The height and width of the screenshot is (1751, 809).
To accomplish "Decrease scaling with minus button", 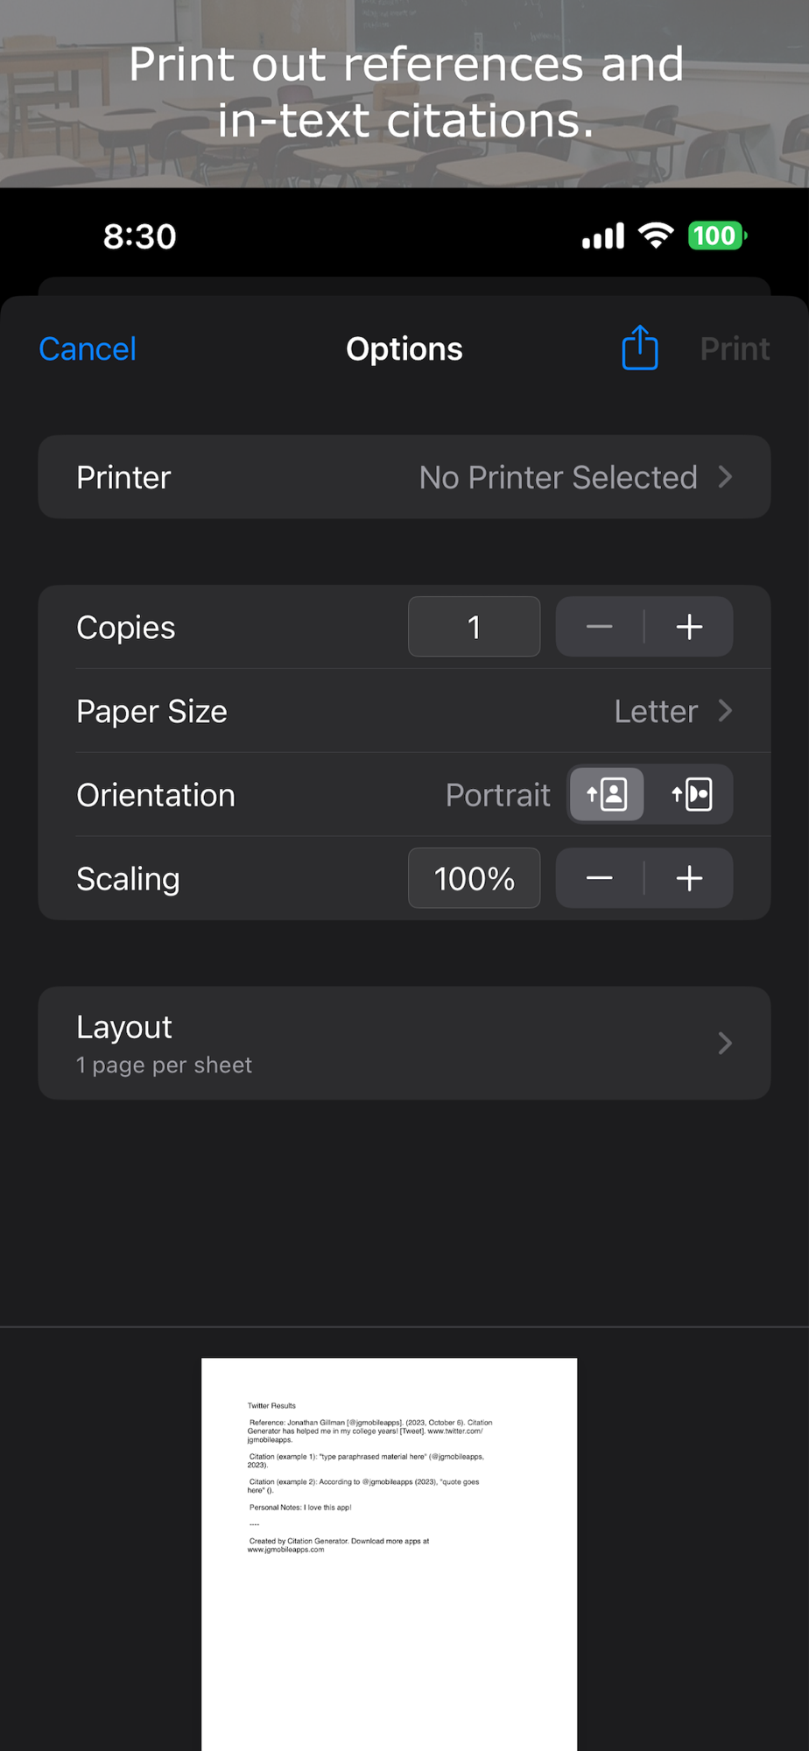I will [x=600, y=878].
